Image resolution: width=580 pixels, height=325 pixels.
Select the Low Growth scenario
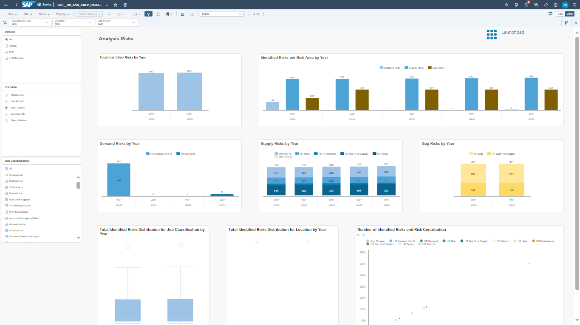point(6,114)
